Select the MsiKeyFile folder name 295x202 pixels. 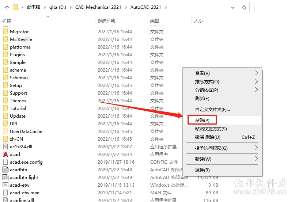pos(21,39)
